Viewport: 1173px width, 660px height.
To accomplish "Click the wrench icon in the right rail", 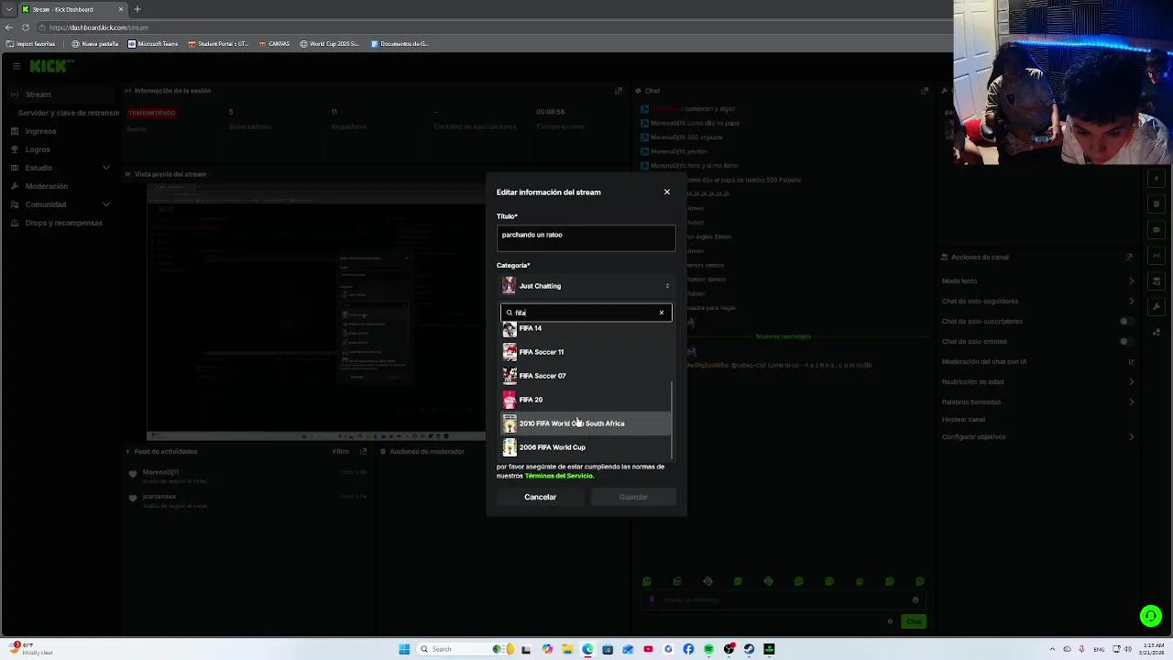I will [x=1157, y=307].
